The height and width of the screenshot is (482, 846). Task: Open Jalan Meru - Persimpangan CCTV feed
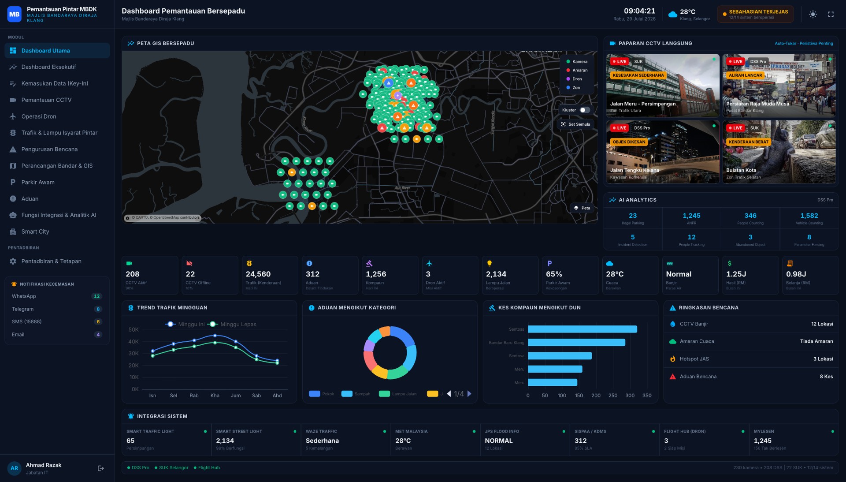pyautogui.click(x=663, y=86)
